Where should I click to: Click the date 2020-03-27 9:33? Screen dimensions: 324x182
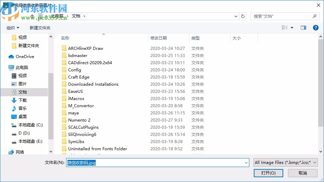(x=166, y=120)
